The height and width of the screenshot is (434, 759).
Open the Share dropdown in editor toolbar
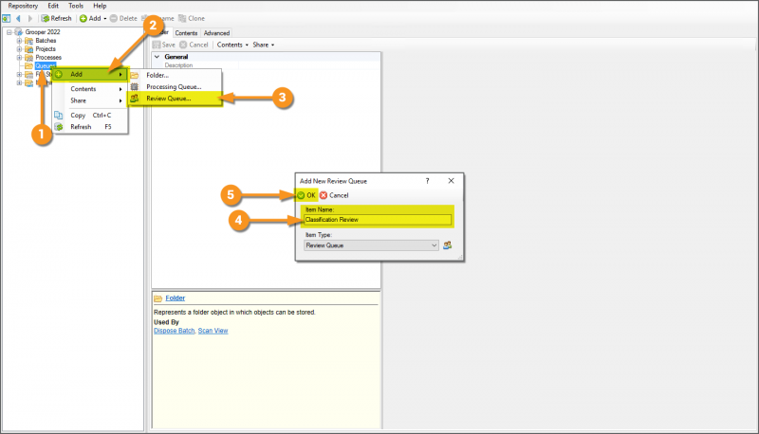tap(264, 45)
